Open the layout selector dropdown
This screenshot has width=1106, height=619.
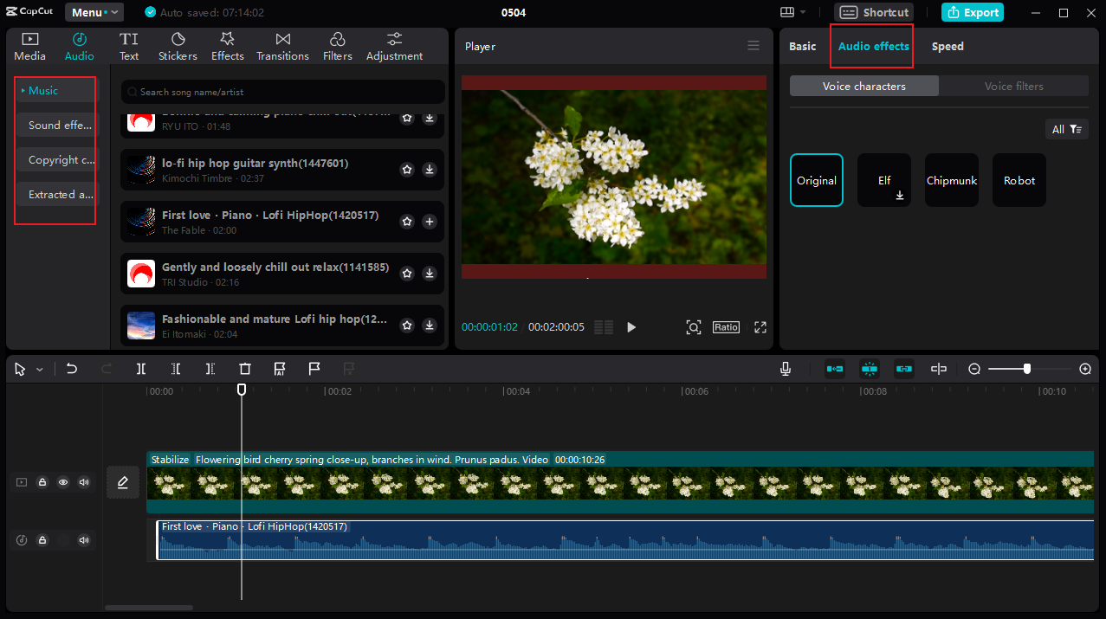click(x=792, y=12)
